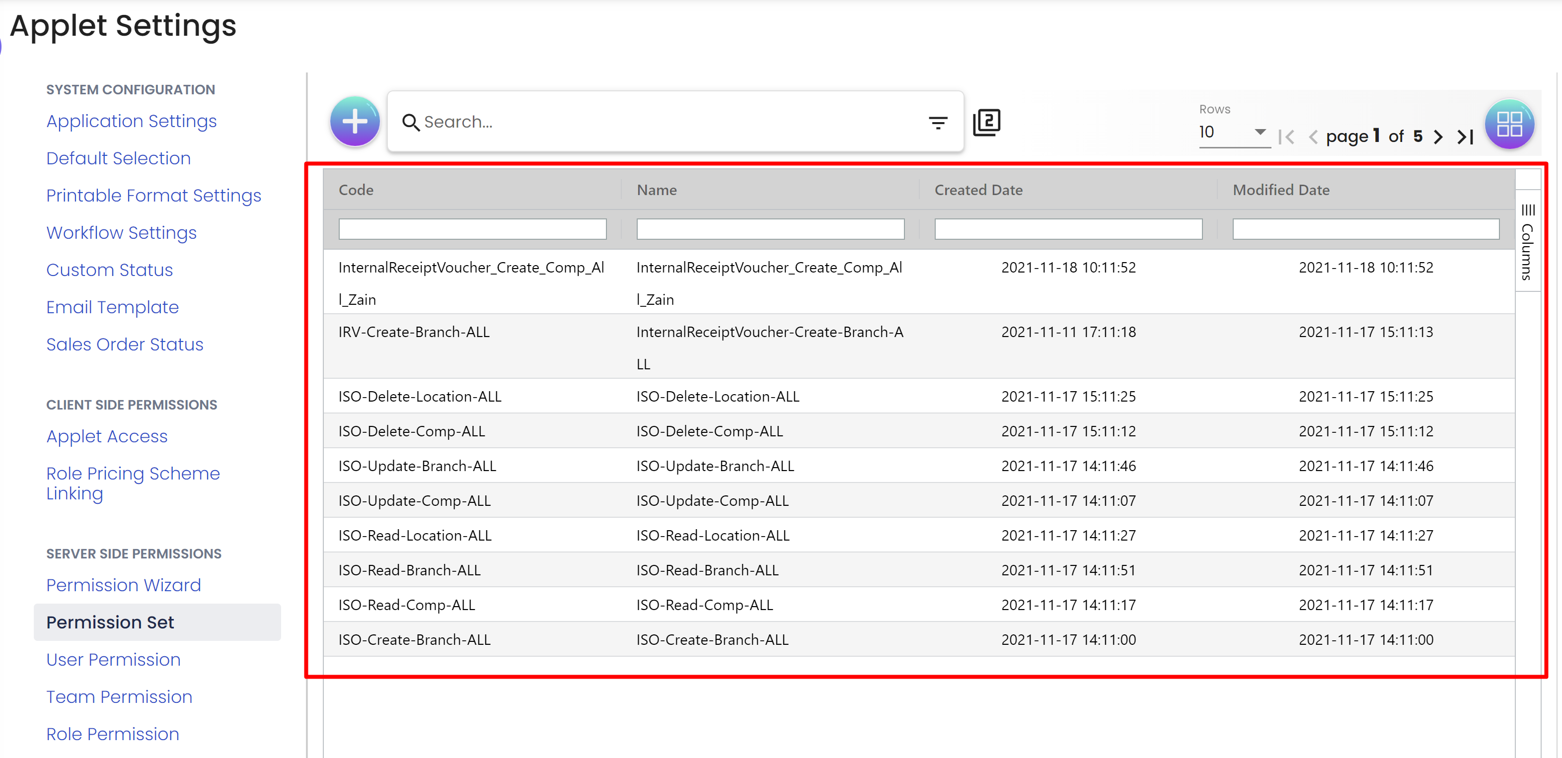Image resolution: width=1562 pixels, height=758 pixels.
Task: Click the Name column filter field
Action: click(x=769, y=229)
